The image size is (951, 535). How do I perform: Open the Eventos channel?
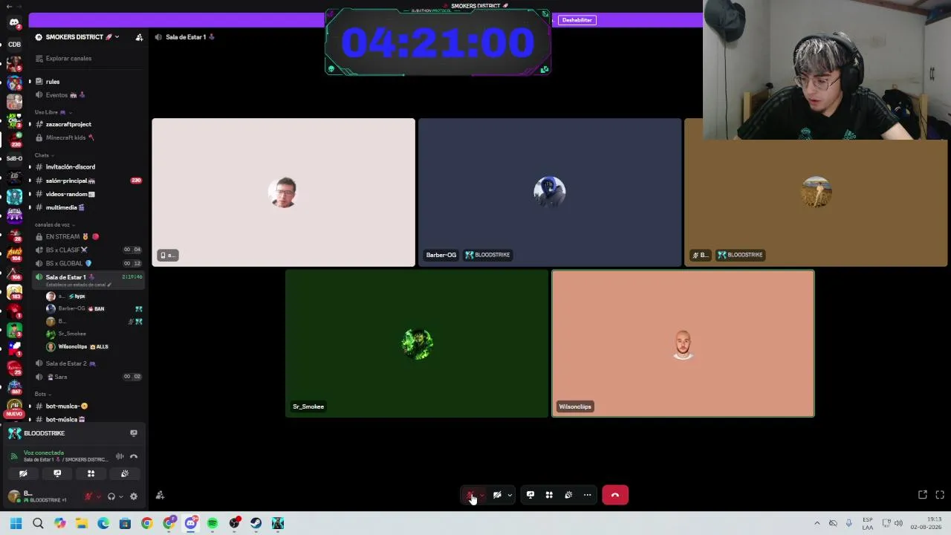(88, 95)
